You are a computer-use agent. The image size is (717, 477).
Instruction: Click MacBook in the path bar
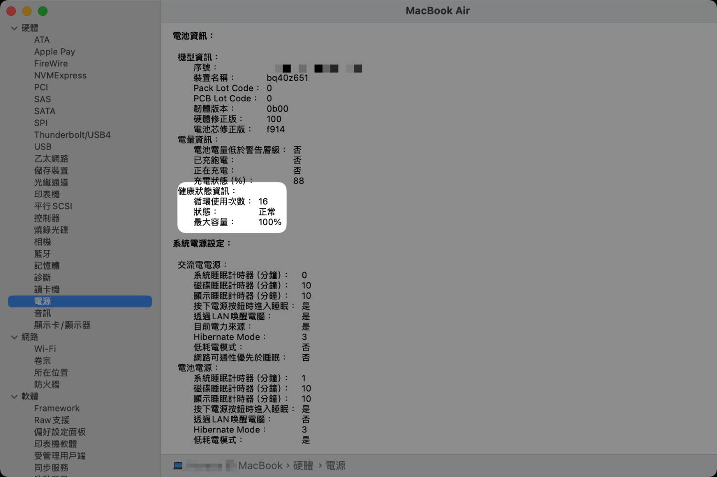pyautogui.click(x=261, y=466)
